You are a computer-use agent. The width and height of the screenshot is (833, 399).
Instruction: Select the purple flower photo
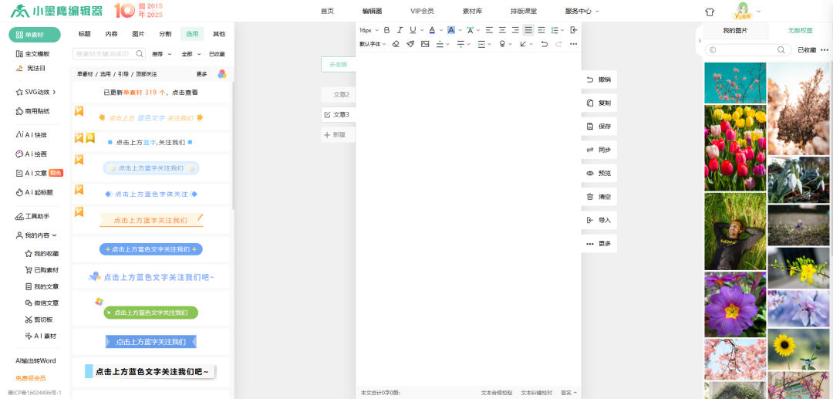735,304
